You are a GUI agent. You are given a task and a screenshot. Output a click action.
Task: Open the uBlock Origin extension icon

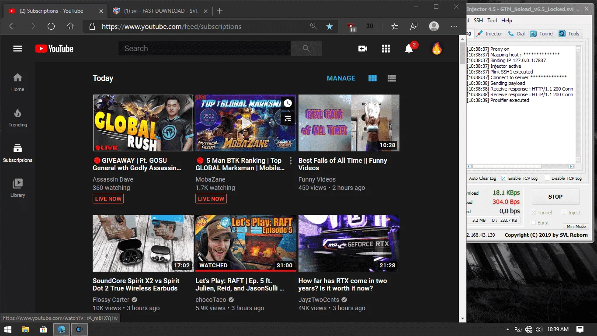351,27
